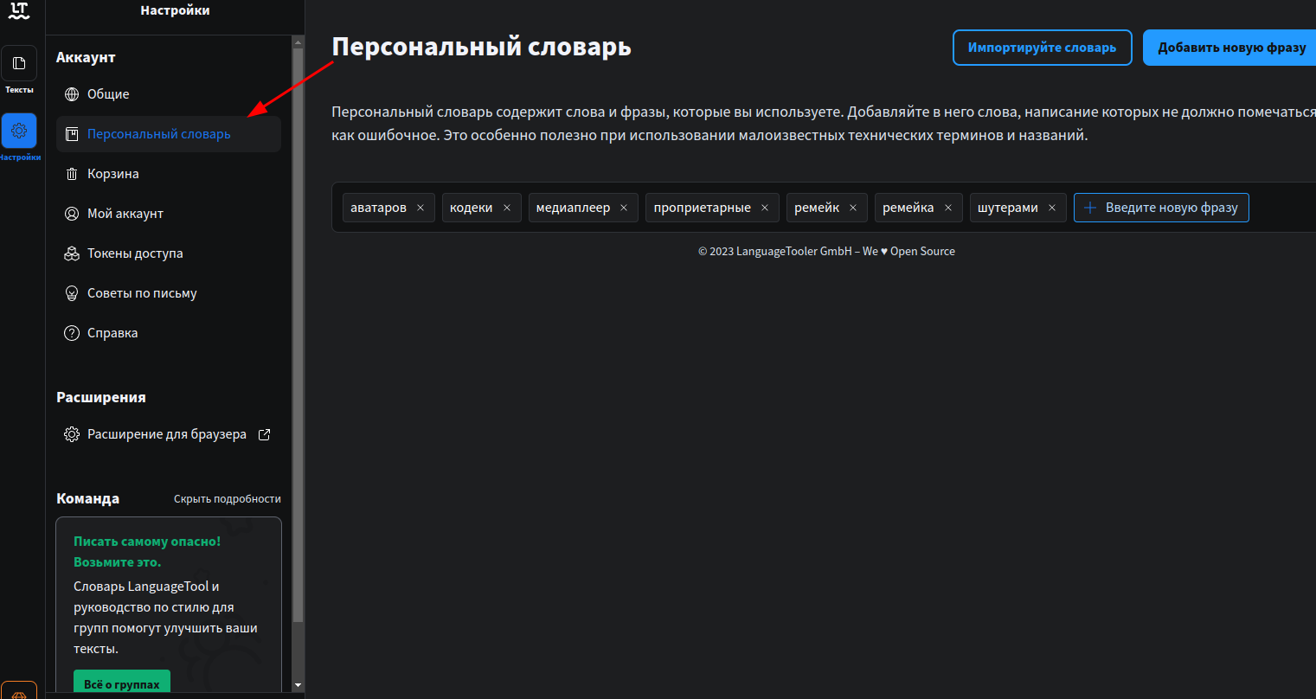Screen dimensions: 1316x699
Task: Click the Писать самому опасно! promo text
Action: [147, 542]
